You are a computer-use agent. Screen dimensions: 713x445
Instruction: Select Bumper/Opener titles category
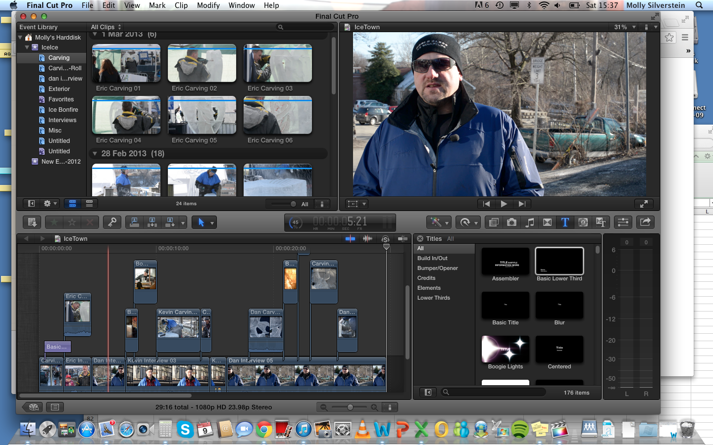pyautogui.click(x=438, y=268)
